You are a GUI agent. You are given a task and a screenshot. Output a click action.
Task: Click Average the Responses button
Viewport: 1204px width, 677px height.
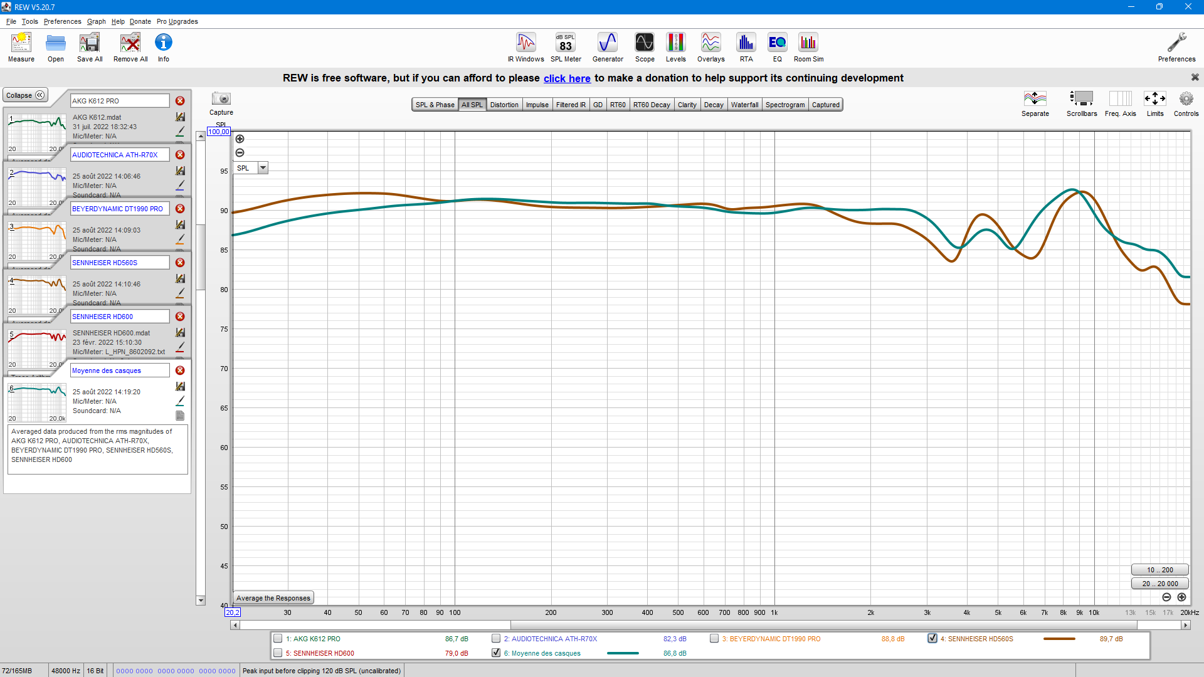(x=273, y=598)
